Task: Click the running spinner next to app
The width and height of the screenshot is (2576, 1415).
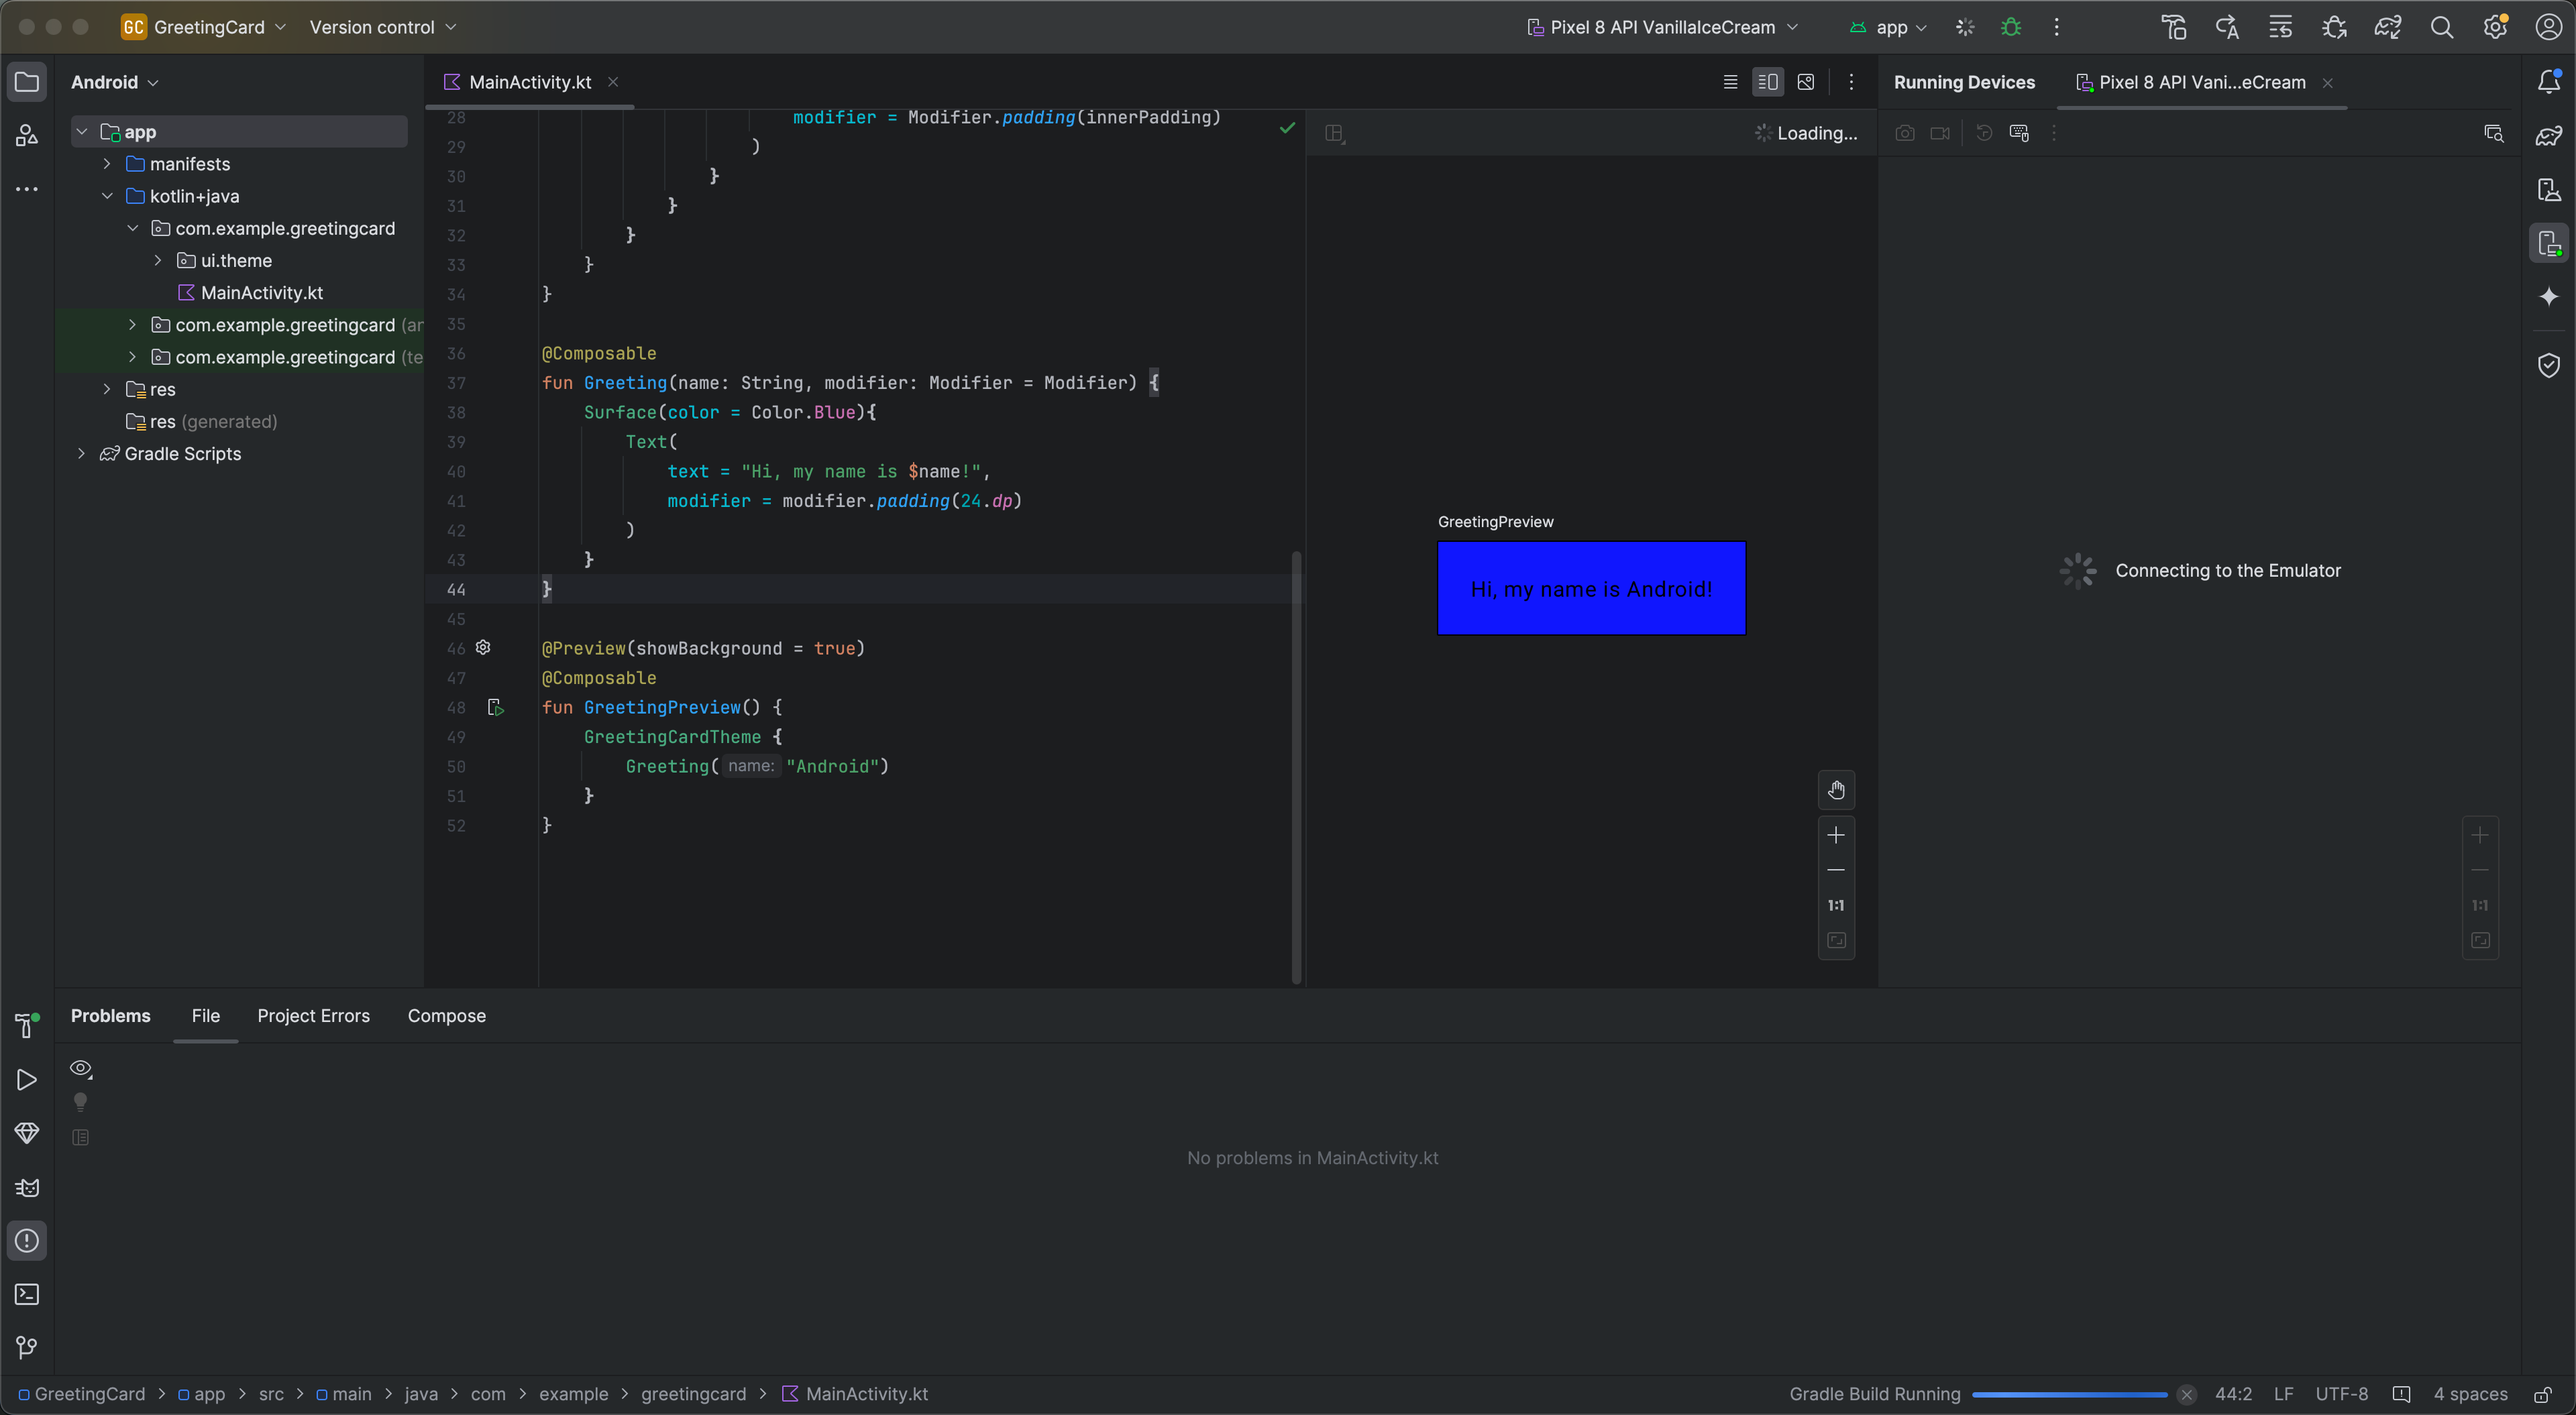Action: (x=1965, y=27)
